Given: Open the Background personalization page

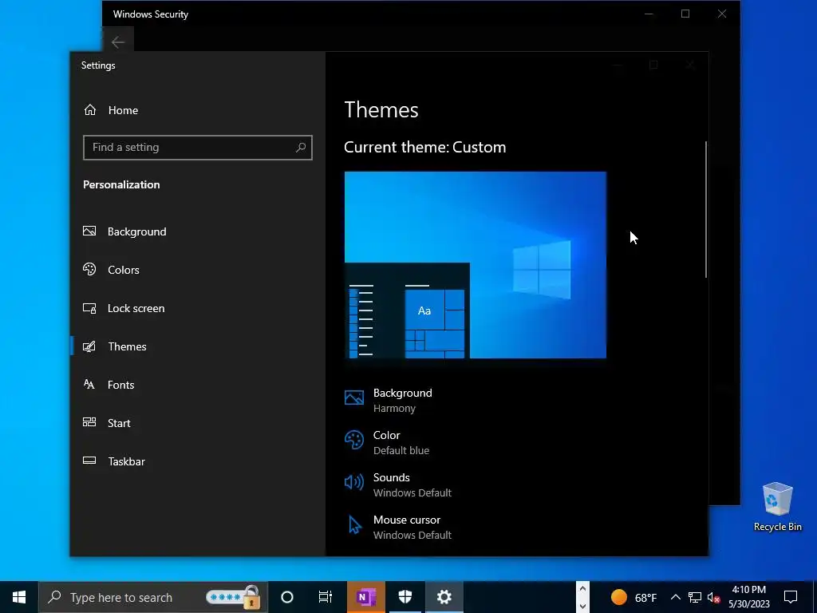Looking at the screenshot, I should pyautogui.click(x=198, y=231).
